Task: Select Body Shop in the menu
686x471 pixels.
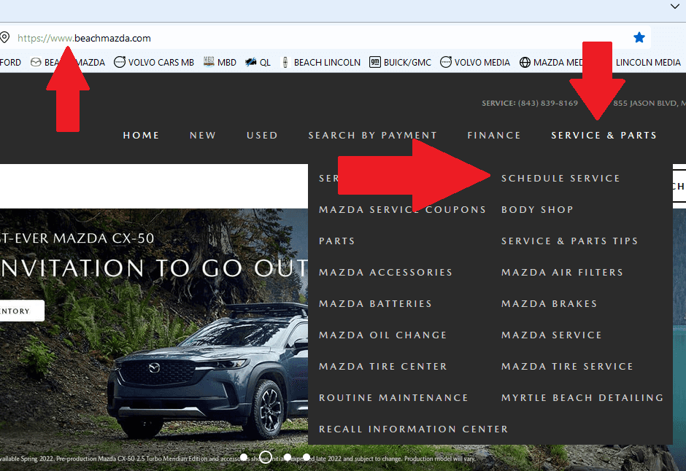Action: pyautogui.click(x=537, y=209)
